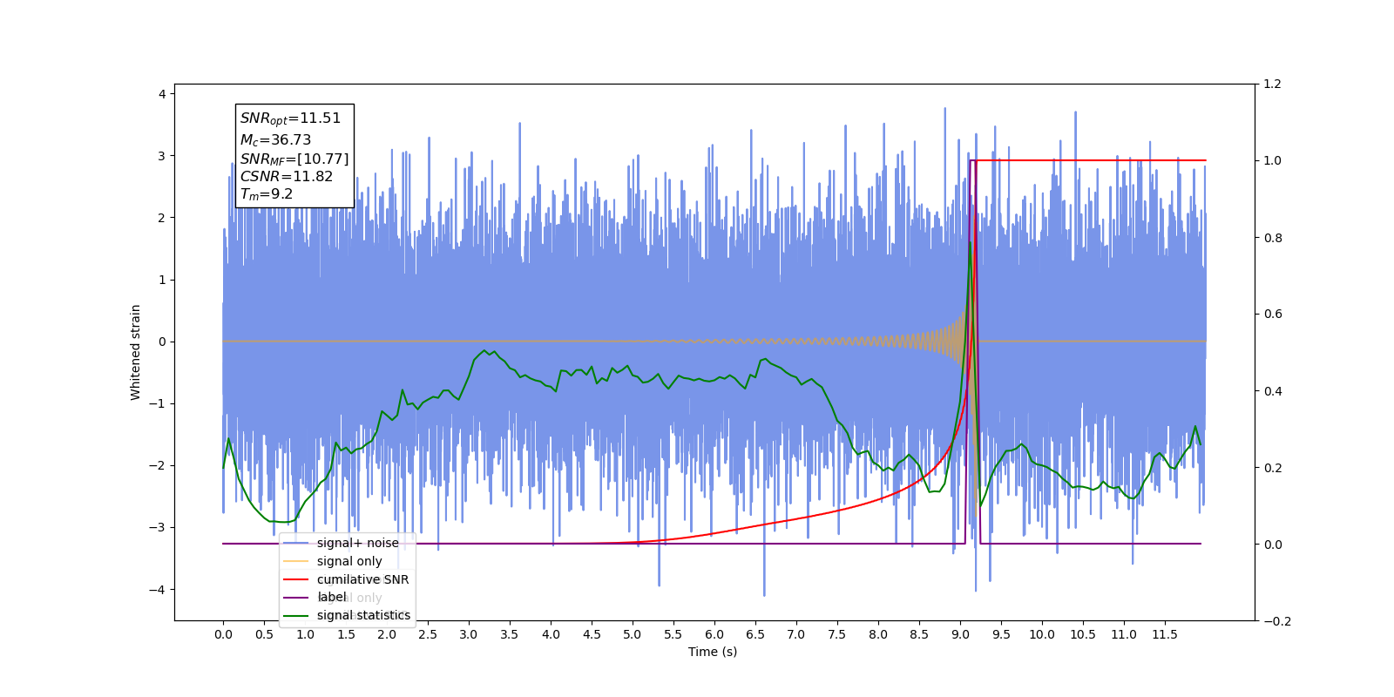Click the left y-axis tick label −4
Screen dimensions: 1394x697
[158, 590]
